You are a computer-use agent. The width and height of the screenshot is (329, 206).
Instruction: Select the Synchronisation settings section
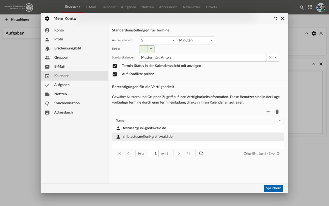(x=67, y=103)
